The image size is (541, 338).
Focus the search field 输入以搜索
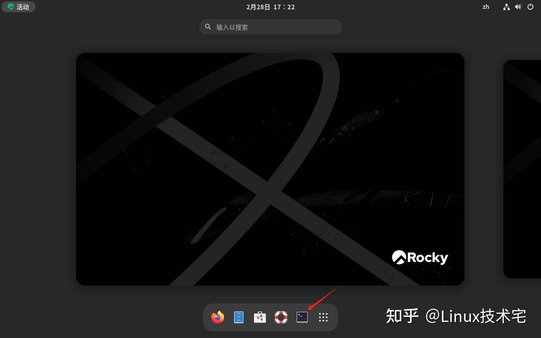coord(270,27)
